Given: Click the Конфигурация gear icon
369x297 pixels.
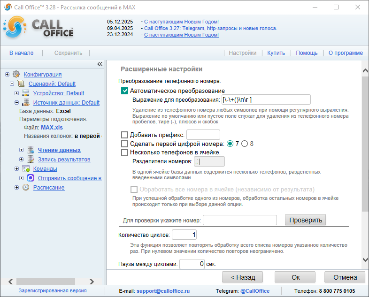Looking at the screenshot, I should [16, 74].
